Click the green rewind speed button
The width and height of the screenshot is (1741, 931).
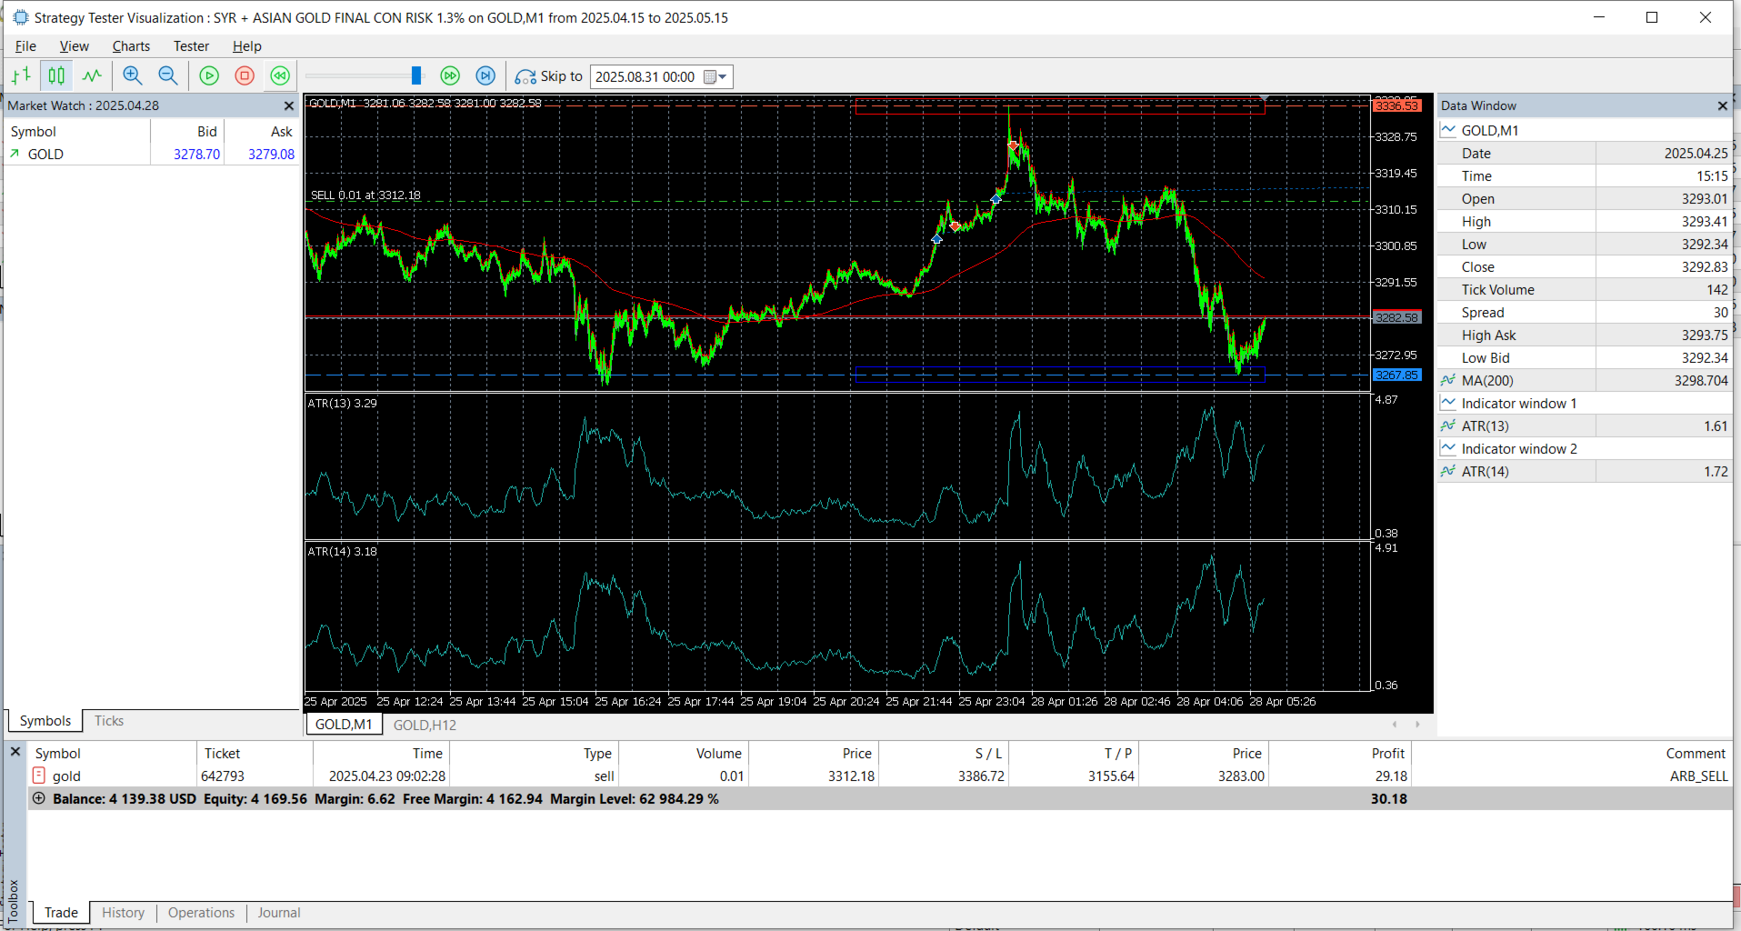point(280,76)
